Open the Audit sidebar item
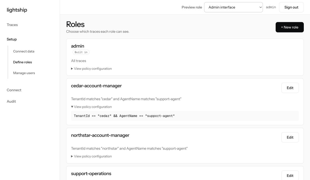Image resolution: width=310 pixels, height=180 pixels. pos(11,101)
